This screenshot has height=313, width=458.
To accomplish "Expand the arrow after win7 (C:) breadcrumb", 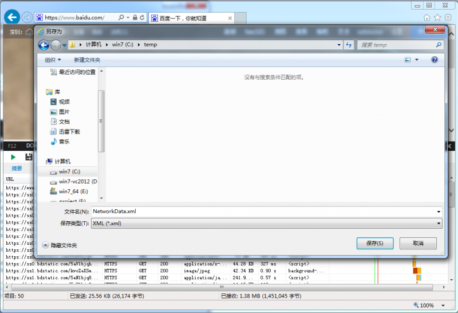I will pyautogui.click(x=139, y=45).
